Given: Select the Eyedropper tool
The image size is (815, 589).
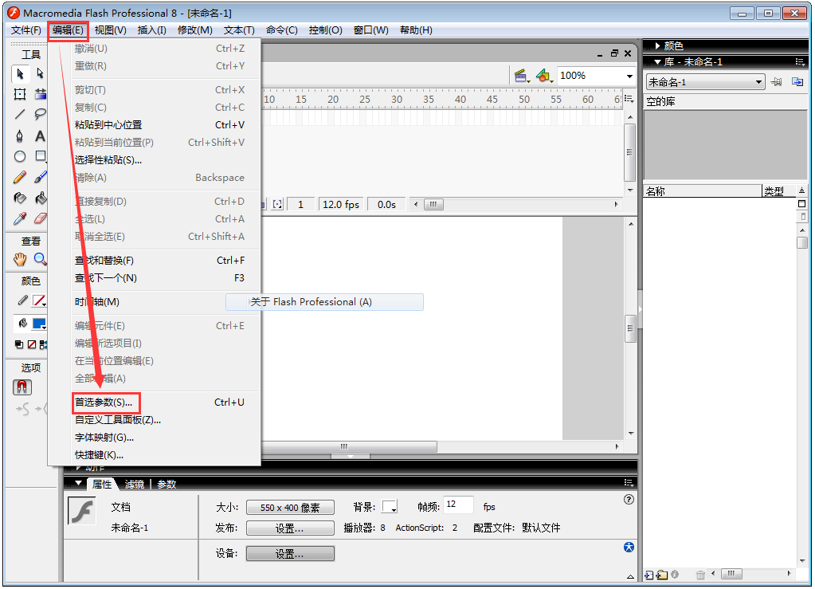Looking at the screenshot, I should (21, 218).
